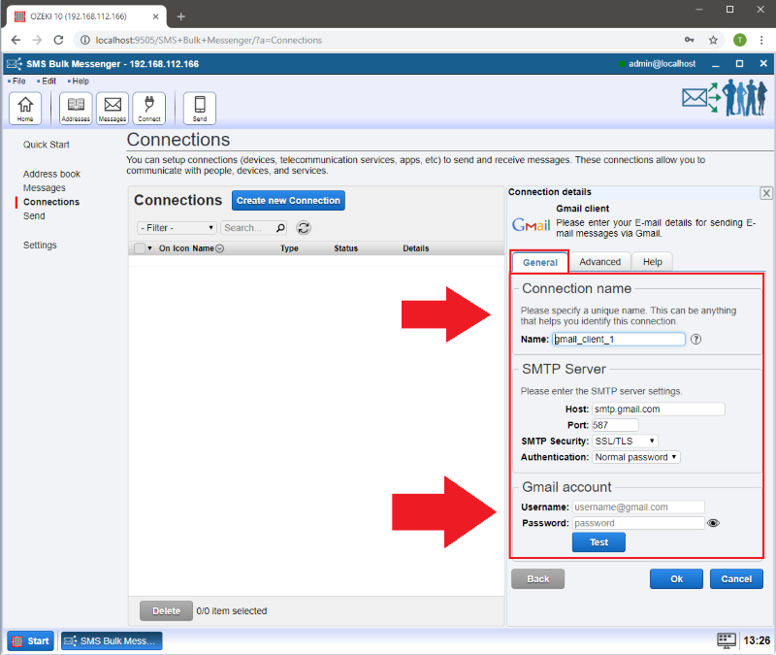Click the on-screen keyboard tray icon
Viewport: 776px width, 655px height.
[727, 640]
